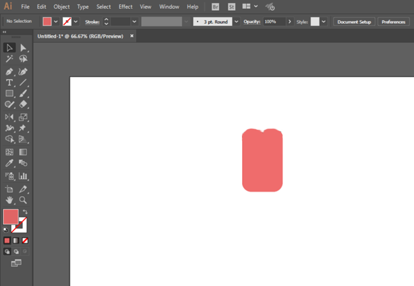The height and width of the screenshot is (286, 414).
Task: Open the stroke weight dropdown
Action: (x=134, y=22)
